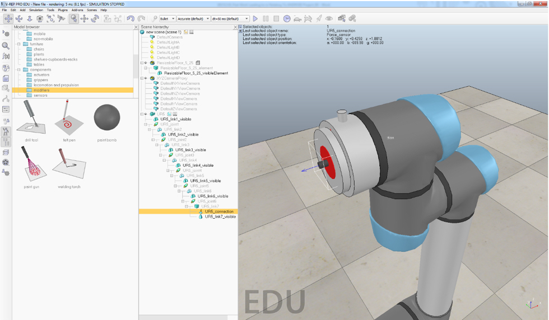The width and height of the screenshot is (549, 320).
Task: Click the pause simulation button
Action: tap(266, 18)
